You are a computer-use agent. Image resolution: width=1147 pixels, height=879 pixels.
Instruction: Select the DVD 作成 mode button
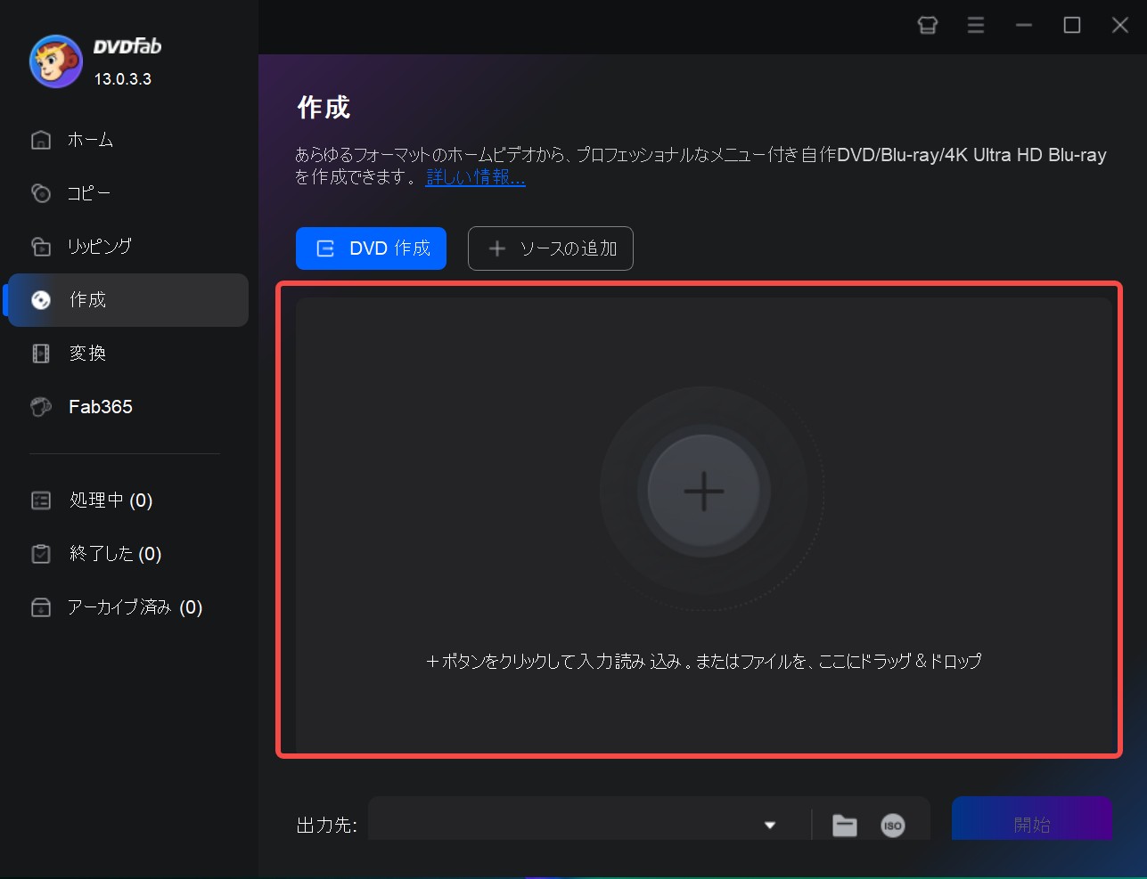coord(371,248)
